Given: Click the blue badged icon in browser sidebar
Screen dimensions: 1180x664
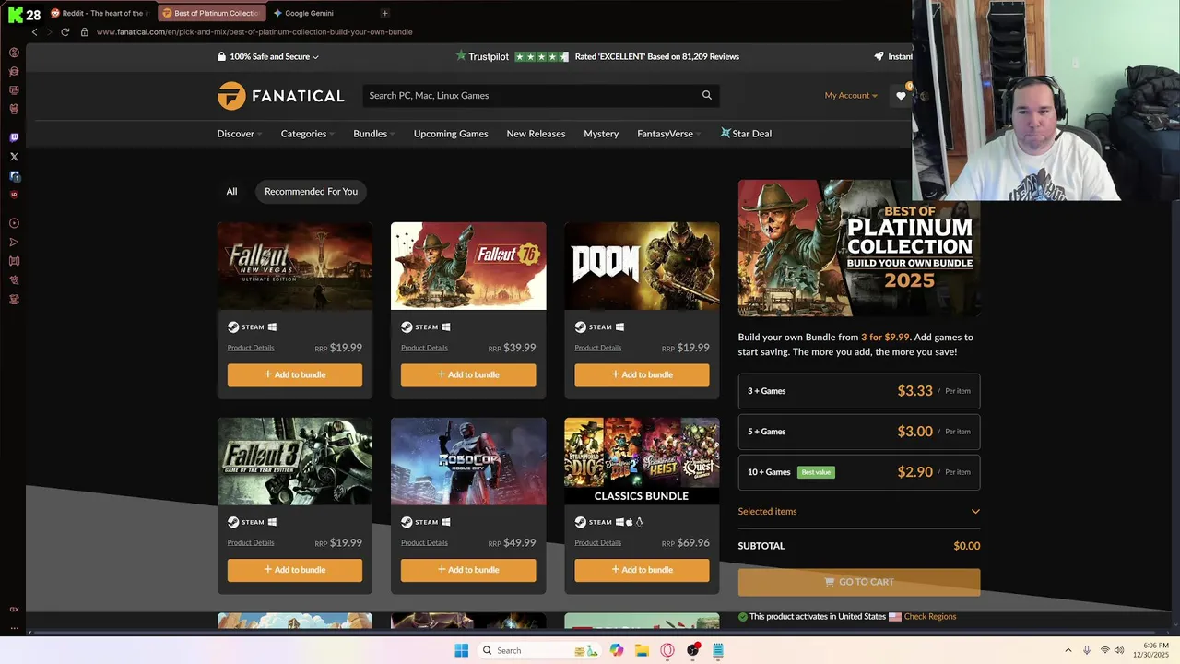Looking at the screenshot, I should point(14,176).
